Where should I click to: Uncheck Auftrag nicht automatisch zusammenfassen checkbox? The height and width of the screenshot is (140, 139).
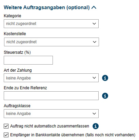6,126
